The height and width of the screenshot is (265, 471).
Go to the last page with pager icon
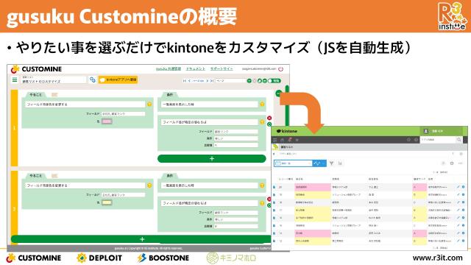point(211,81)
